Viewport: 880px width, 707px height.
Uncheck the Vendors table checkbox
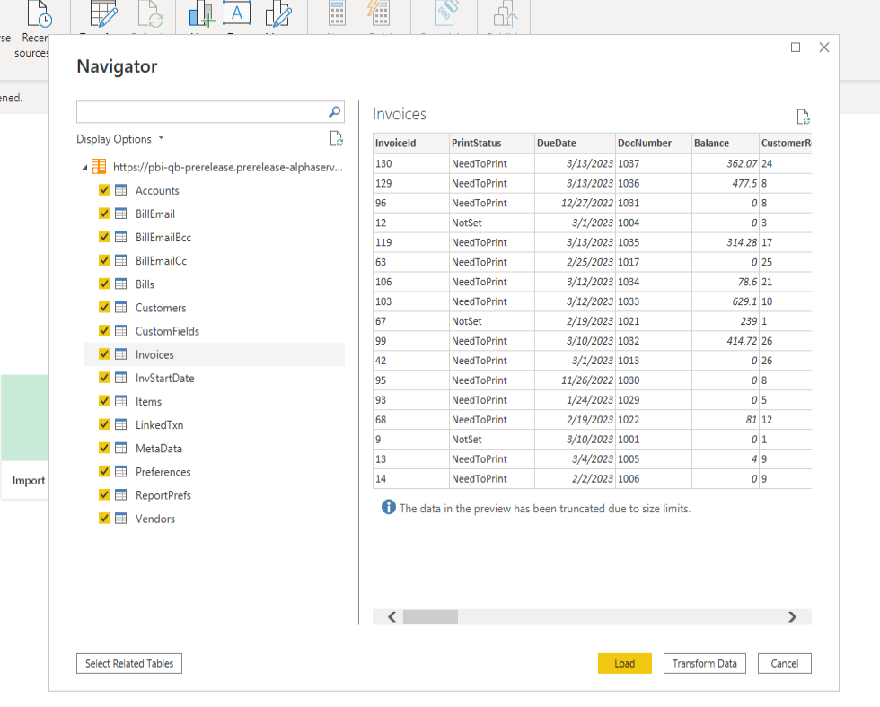pos(104,518)
